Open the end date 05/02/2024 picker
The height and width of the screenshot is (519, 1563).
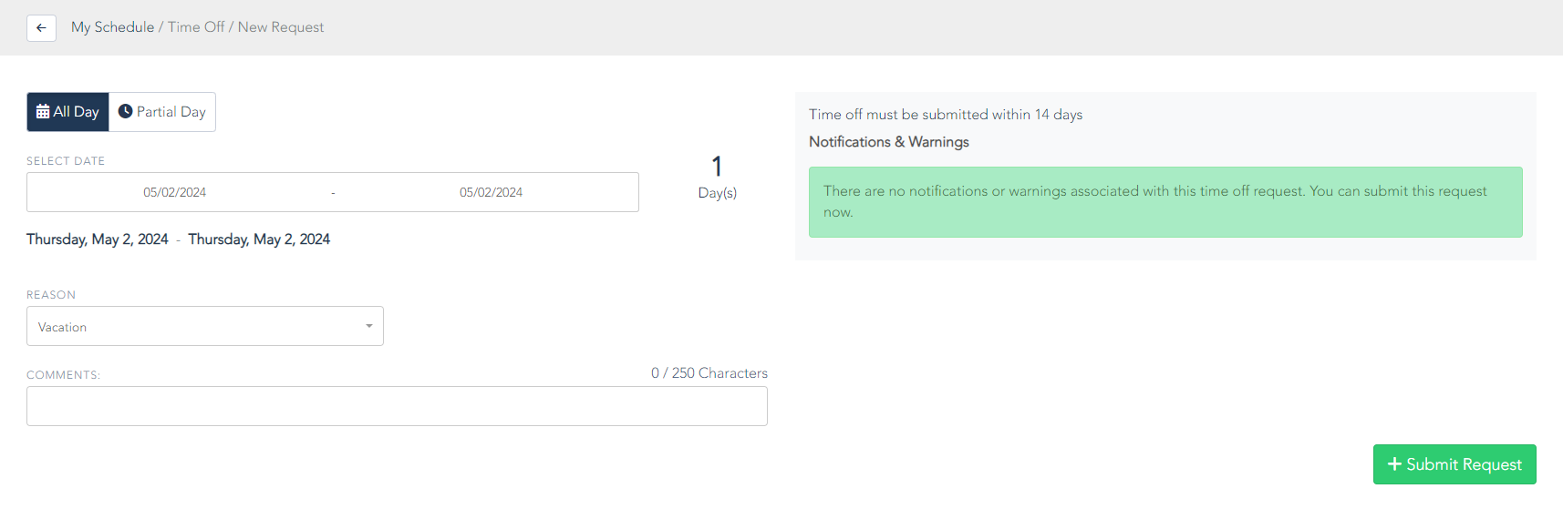pos(491,192)
